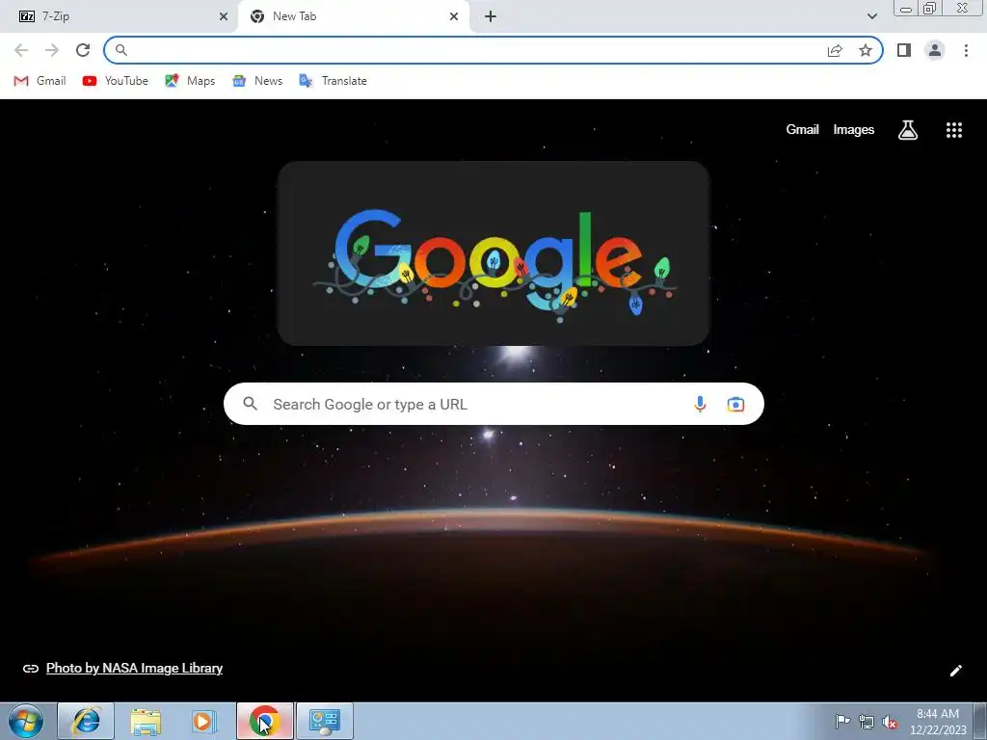
Task: Open the Control Panel taskbar icon
Action: coord(325,721)
